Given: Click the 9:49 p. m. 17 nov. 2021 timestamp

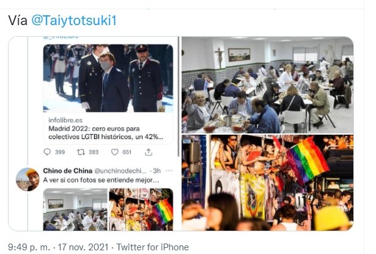Looking at the screenshot, I should pos(58,247).
